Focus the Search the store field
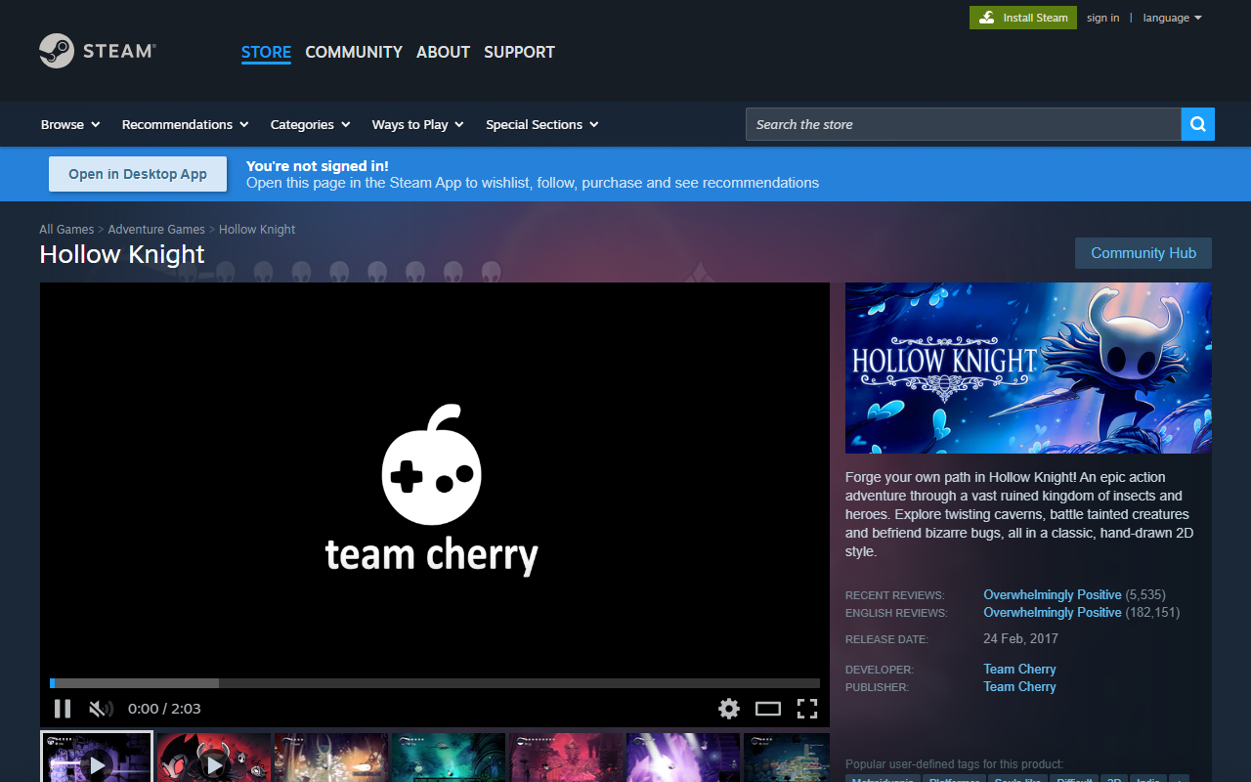 964,124
